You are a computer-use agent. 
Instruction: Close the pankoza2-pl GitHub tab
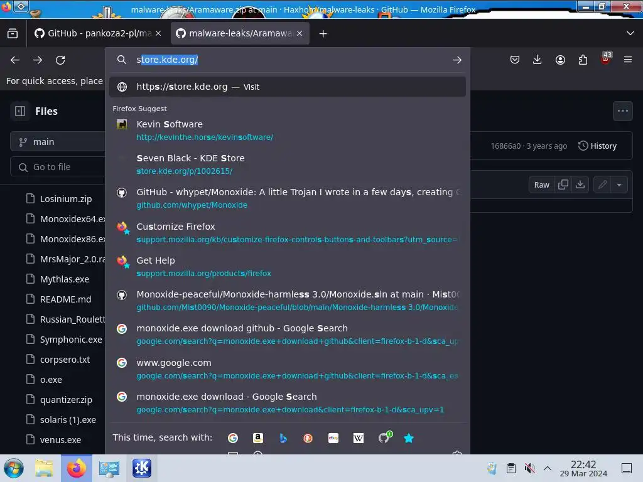[158, 34]
